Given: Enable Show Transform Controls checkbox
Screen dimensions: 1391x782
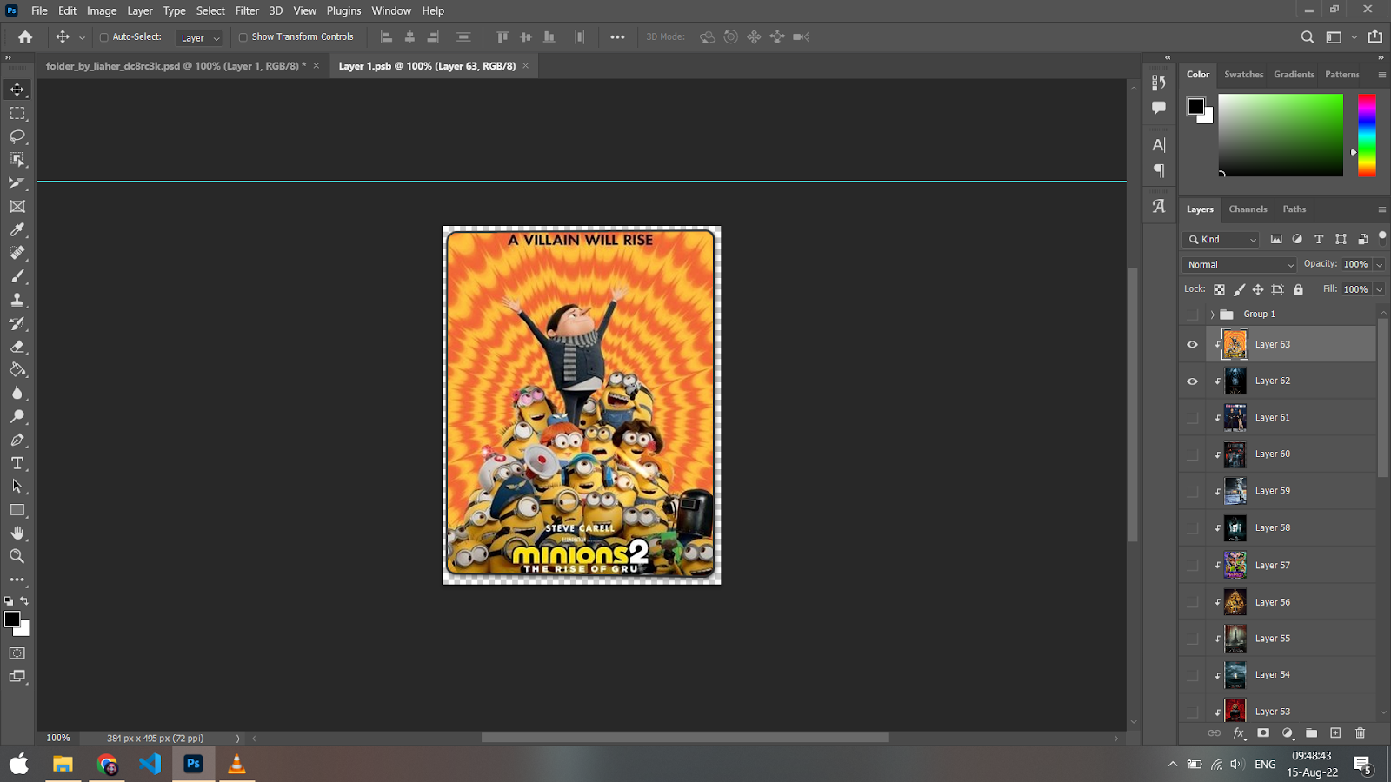Looking at the screenshot, I should pyautogui.click(x=243, y=37).
